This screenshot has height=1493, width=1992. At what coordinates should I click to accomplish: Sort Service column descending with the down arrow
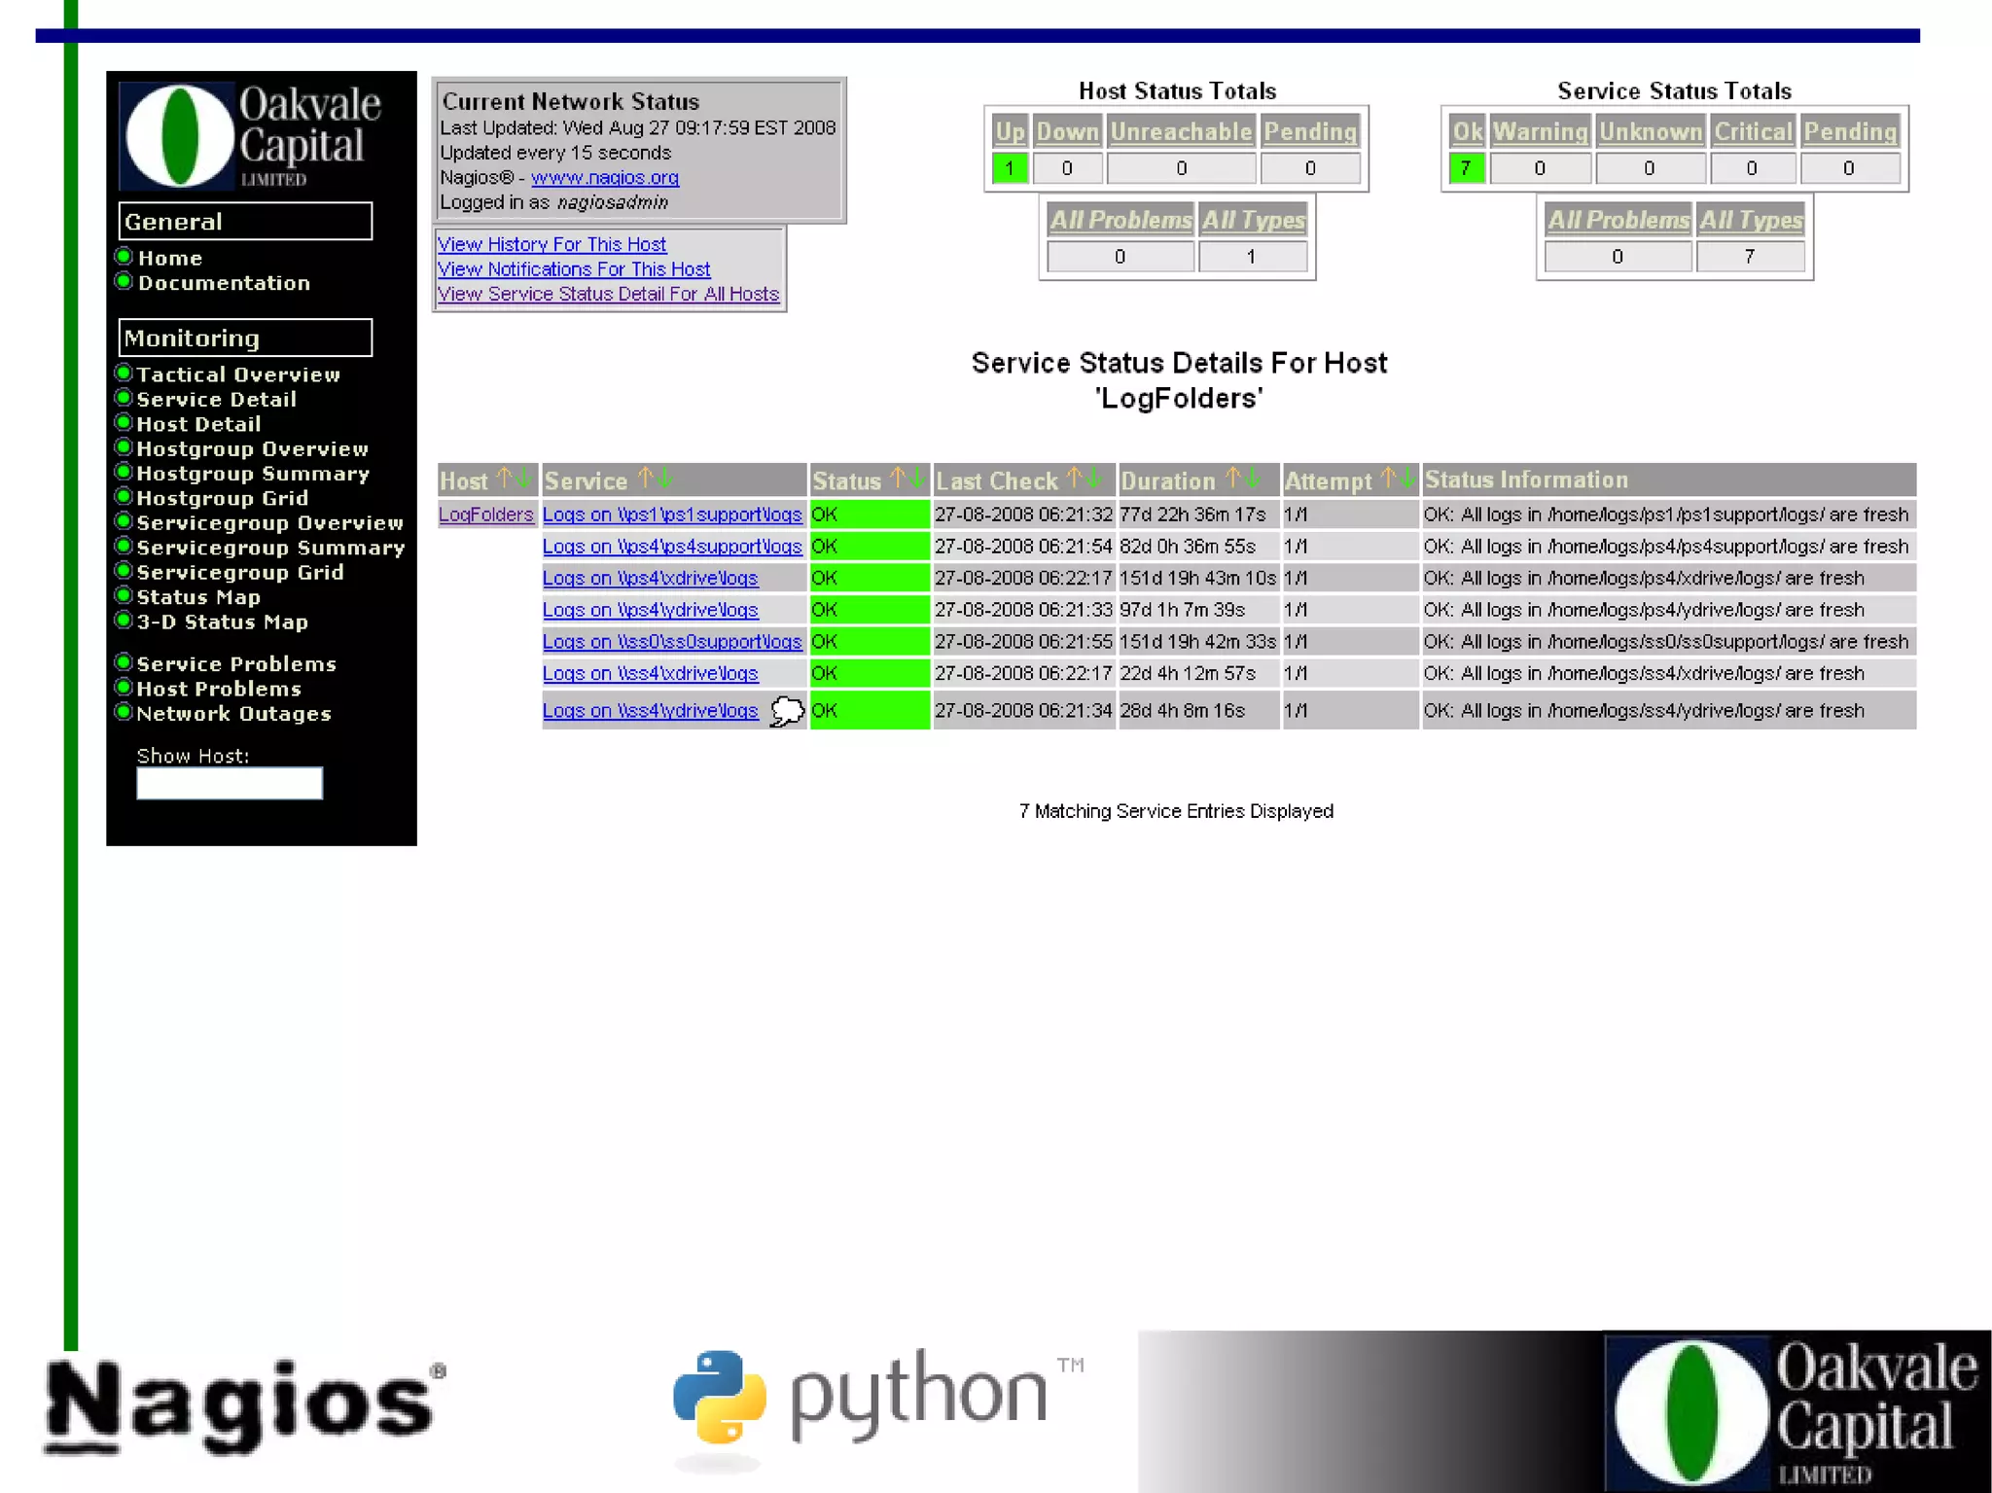click(x=665, y=479)
